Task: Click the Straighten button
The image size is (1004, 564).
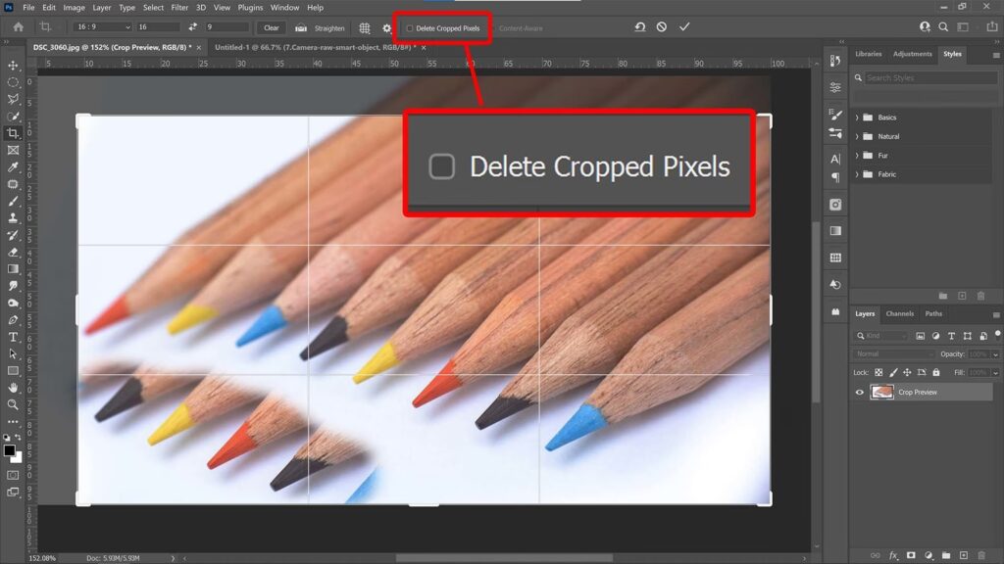Action: coord(321,28)
